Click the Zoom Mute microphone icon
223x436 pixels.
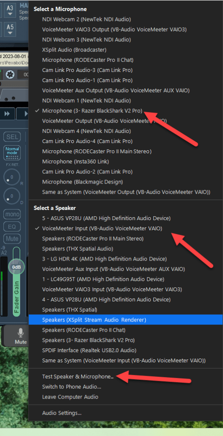click(x=20, y=336)
